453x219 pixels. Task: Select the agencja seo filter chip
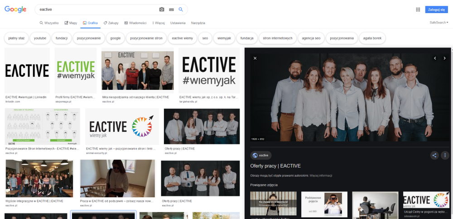coord(311,38)
